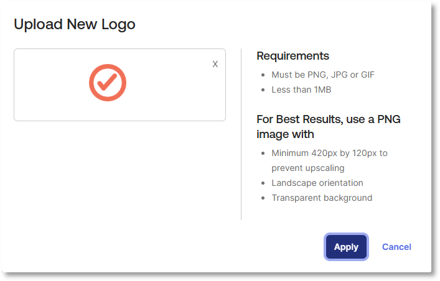Click the 'Less than 1MB' requirement
Viewport: 440px width, 281px height.
point(301,90)
